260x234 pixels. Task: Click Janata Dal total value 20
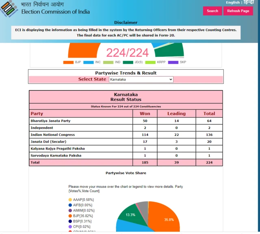(x=209, y=142)
